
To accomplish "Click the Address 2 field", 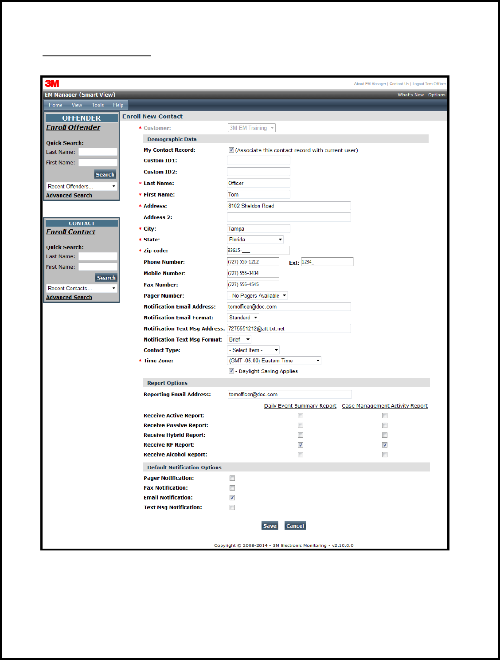I will [289, 217].
